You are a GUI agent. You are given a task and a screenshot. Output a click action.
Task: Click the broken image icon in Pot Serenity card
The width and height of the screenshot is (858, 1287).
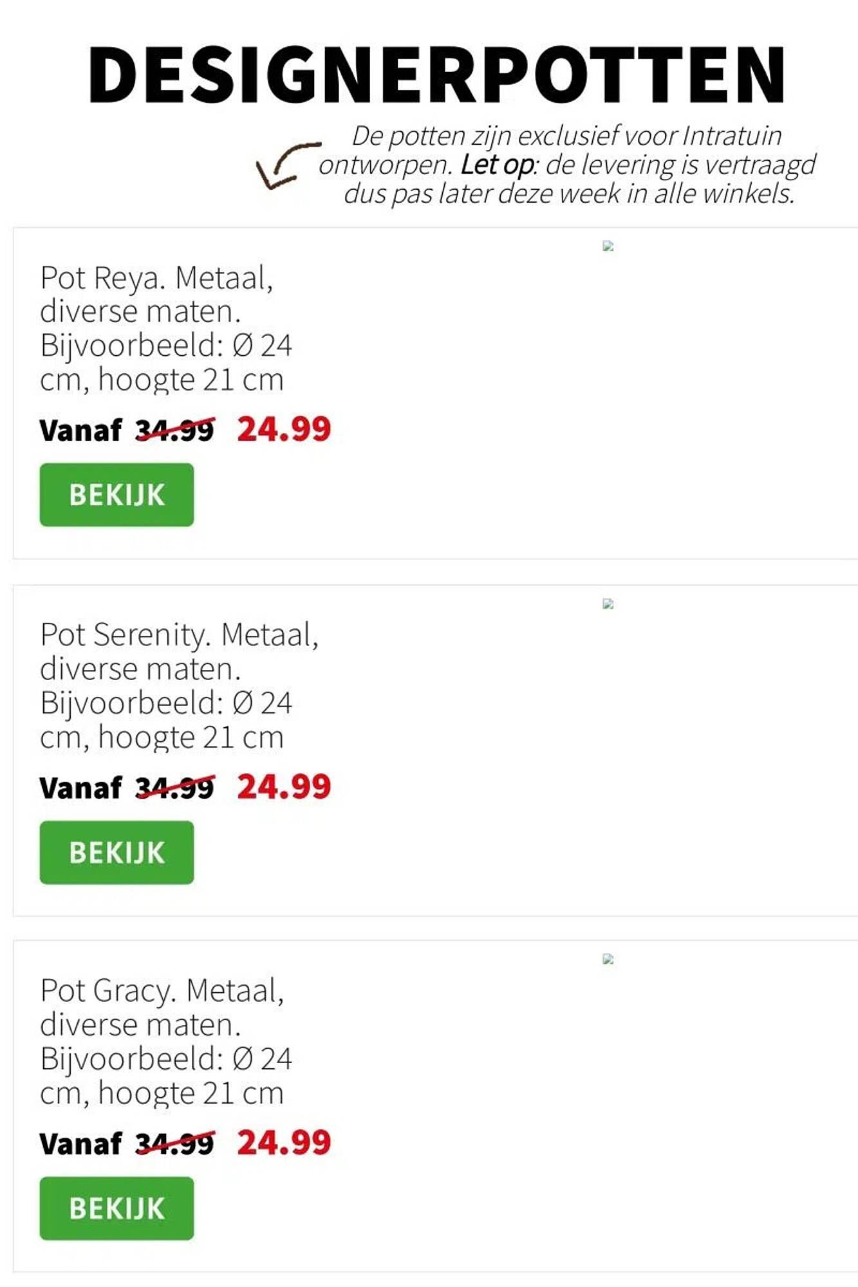coord(608,604)
